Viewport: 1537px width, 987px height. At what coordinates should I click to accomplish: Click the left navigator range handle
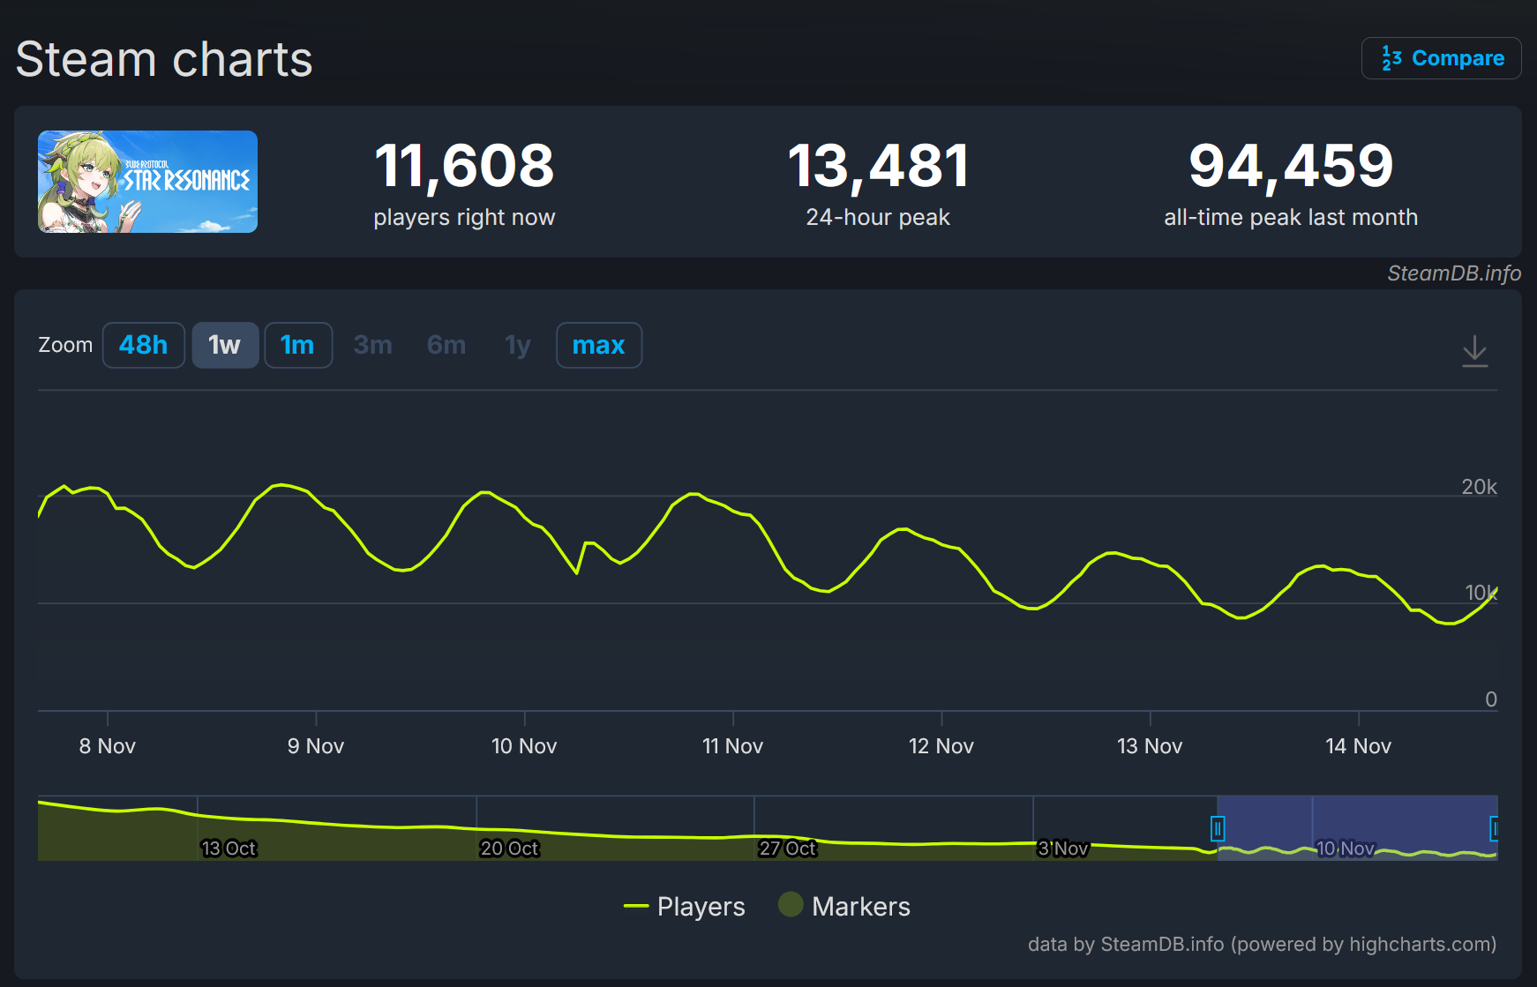click(x=1218, y=828)
